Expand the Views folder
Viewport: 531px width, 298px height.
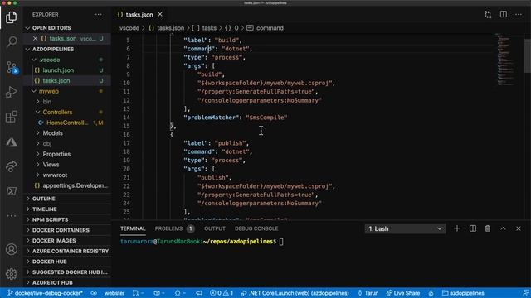point(67,165)
